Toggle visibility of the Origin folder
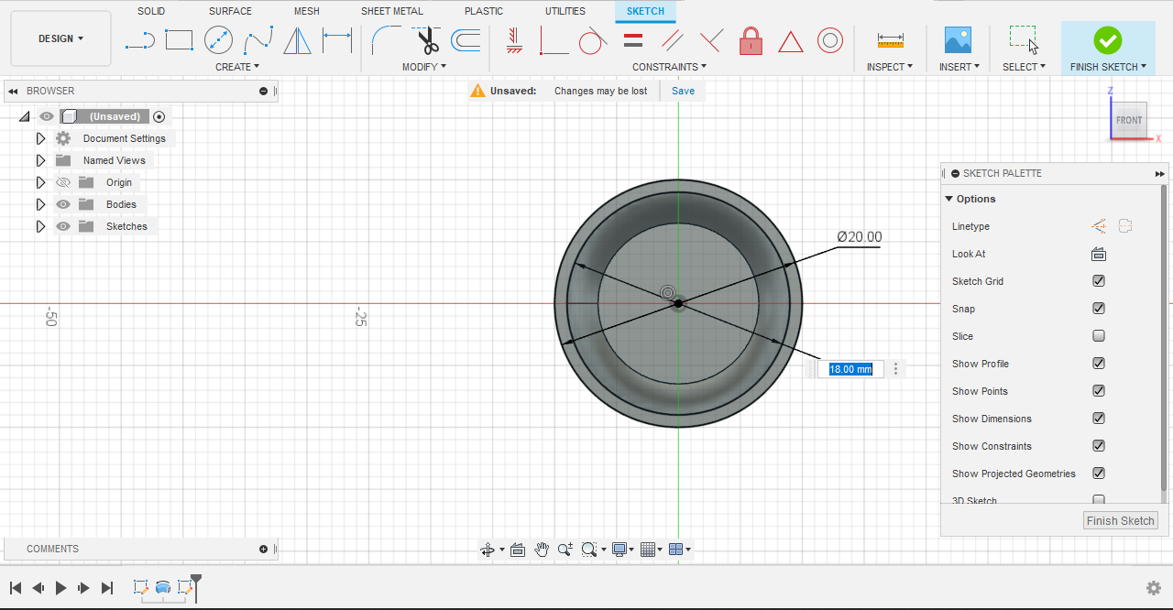This screenshot has width=1173, height=610. point(63,182)
